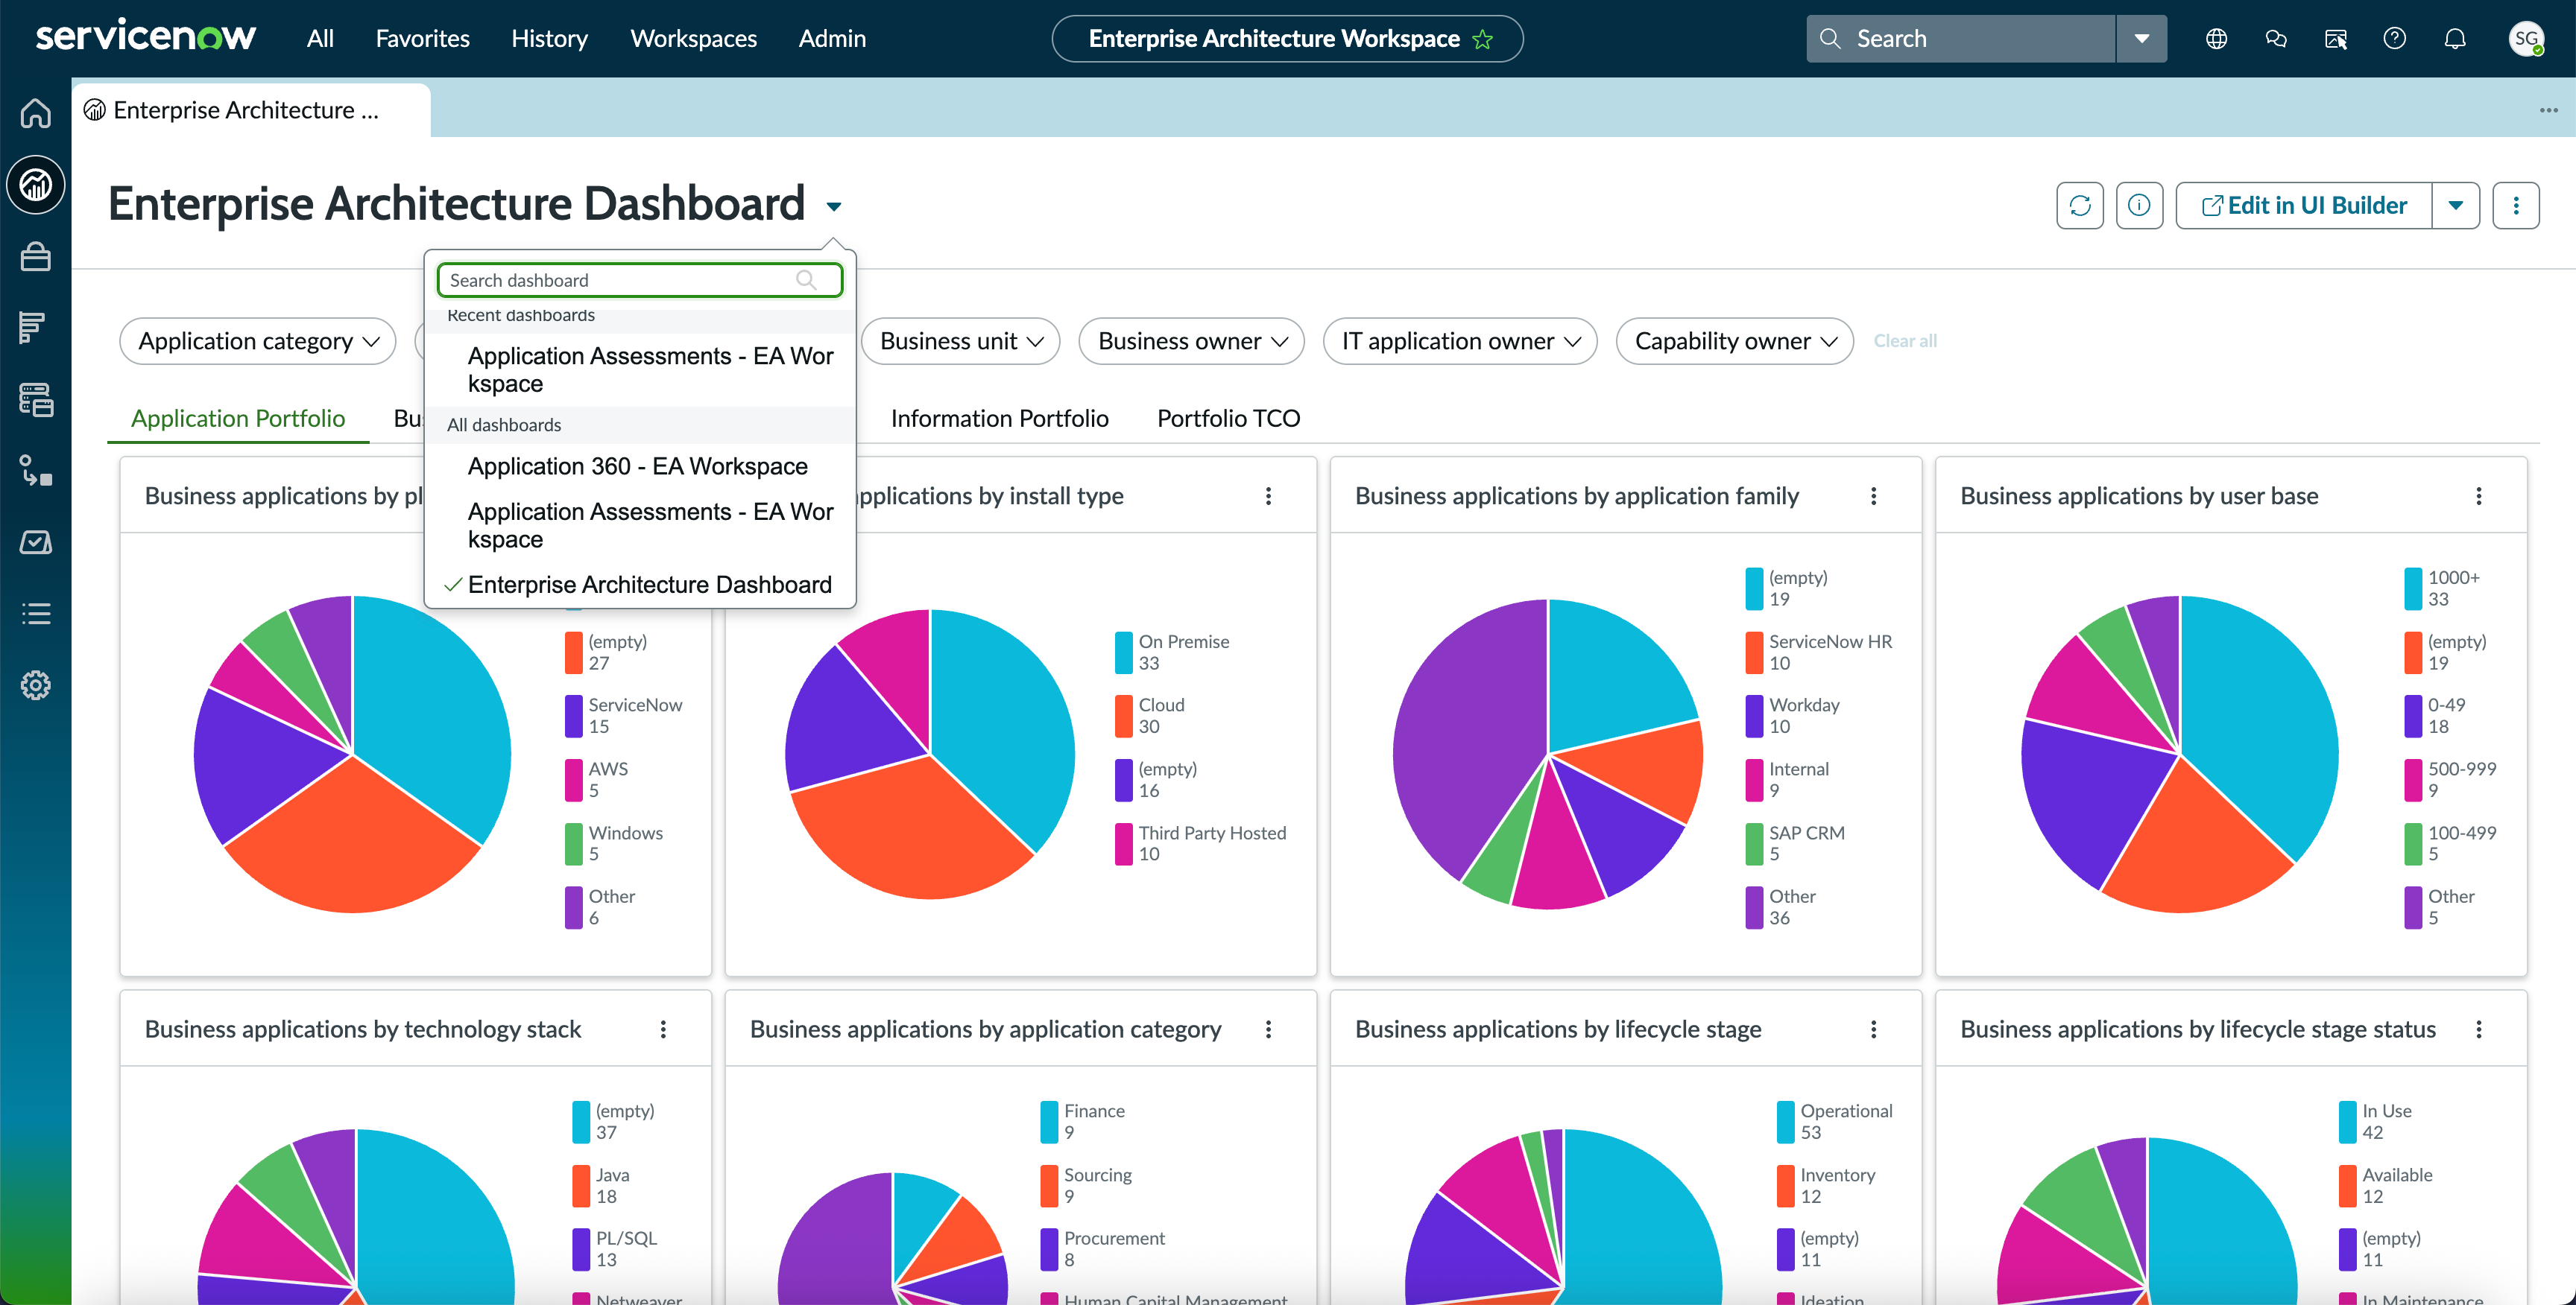Favorite Enterprise Architecture Workspace with star
Screen dimensions: 2576x1305
pos(1483,39)
